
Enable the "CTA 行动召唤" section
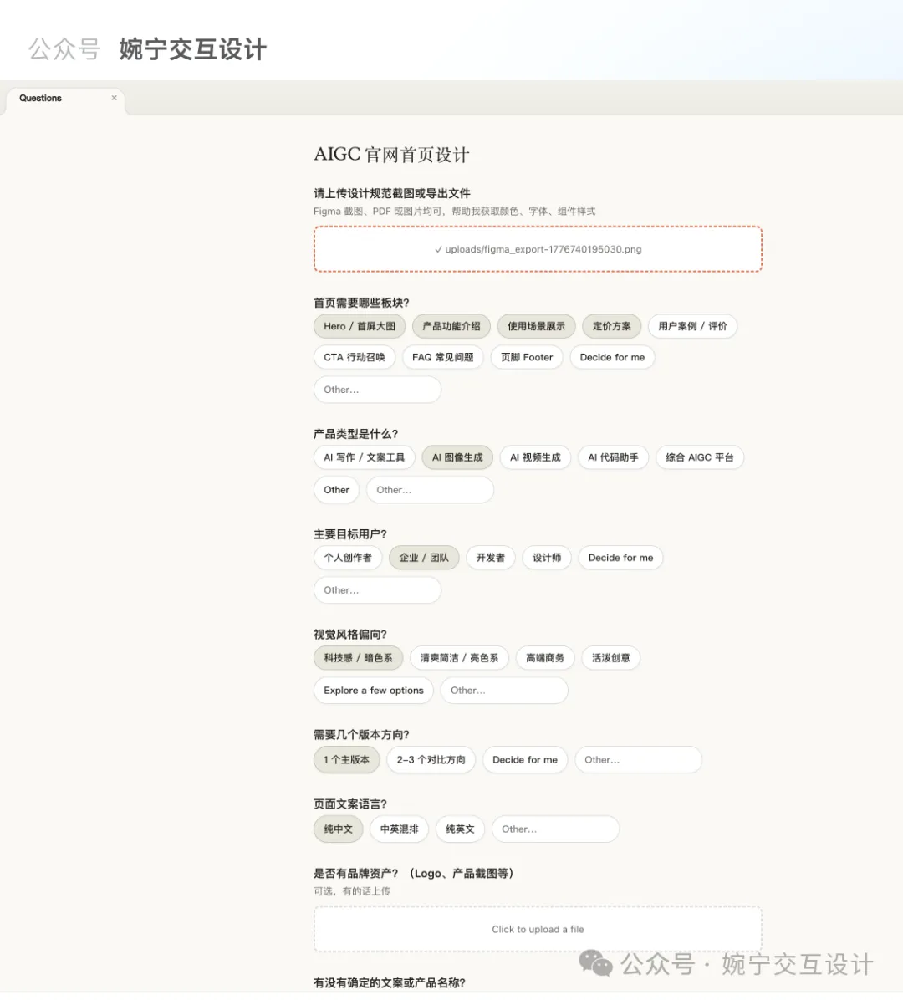[x=354, y=357]
